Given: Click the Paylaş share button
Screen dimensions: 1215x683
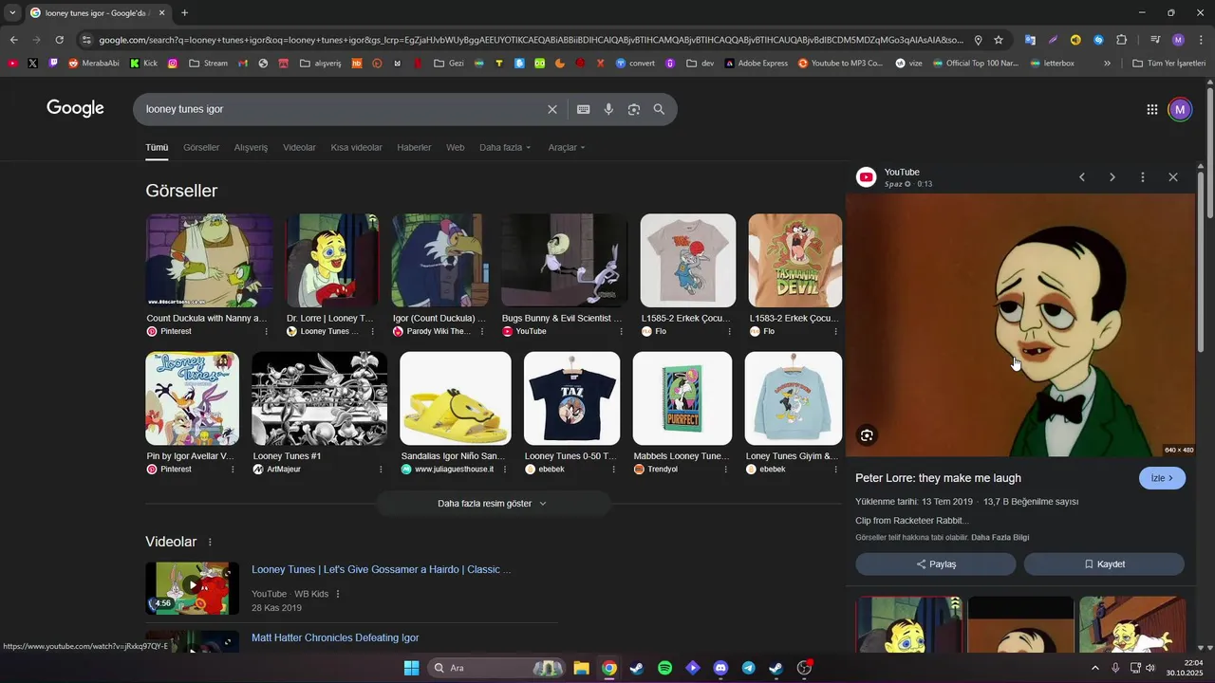Looking at the screenshot, I should tap(936, 564).
